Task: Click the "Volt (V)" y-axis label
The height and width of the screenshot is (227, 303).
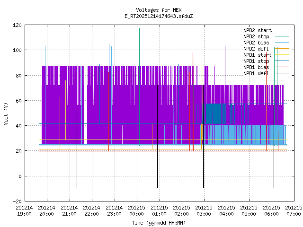Action: click(6, 113)
